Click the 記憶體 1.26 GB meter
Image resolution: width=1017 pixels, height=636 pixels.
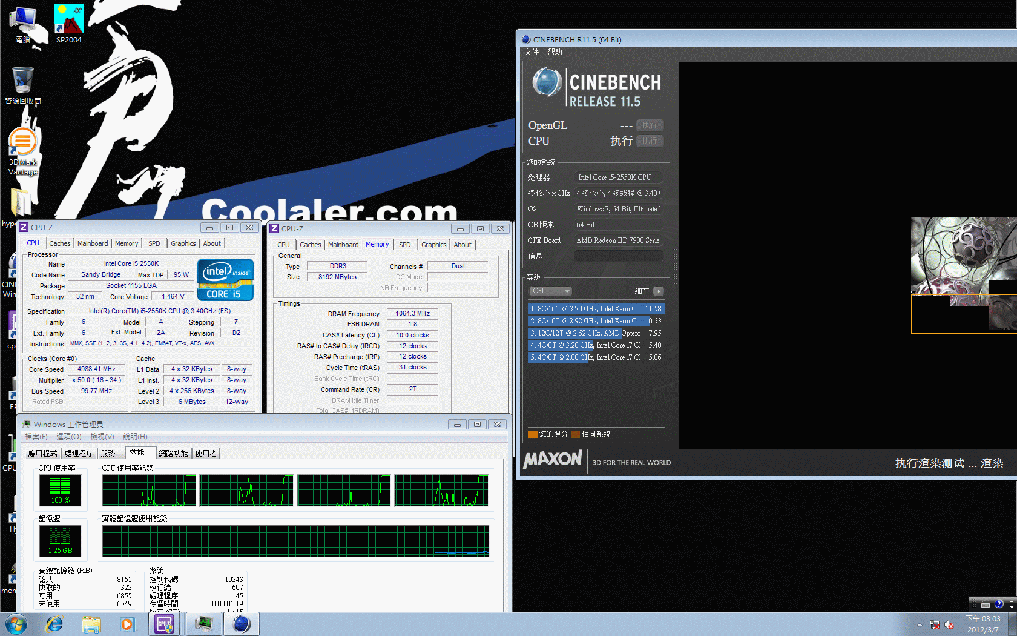pyautogui.click(x=60, y=541)
